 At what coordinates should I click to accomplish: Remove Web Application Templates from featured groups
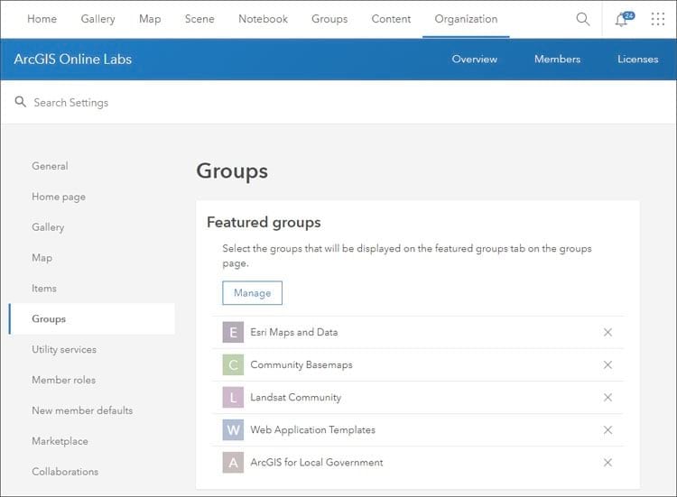tap(607, 430)
